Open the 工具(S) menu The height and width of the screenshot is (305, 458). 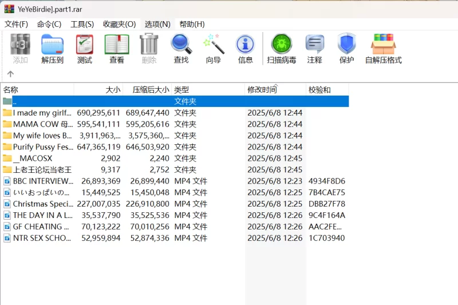82,24
